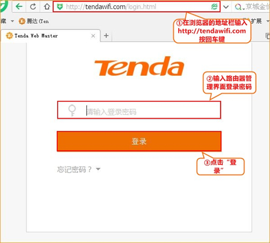Open a new tab with plus button
This screenshot has height=243, width=270.
tap(106, 36)
